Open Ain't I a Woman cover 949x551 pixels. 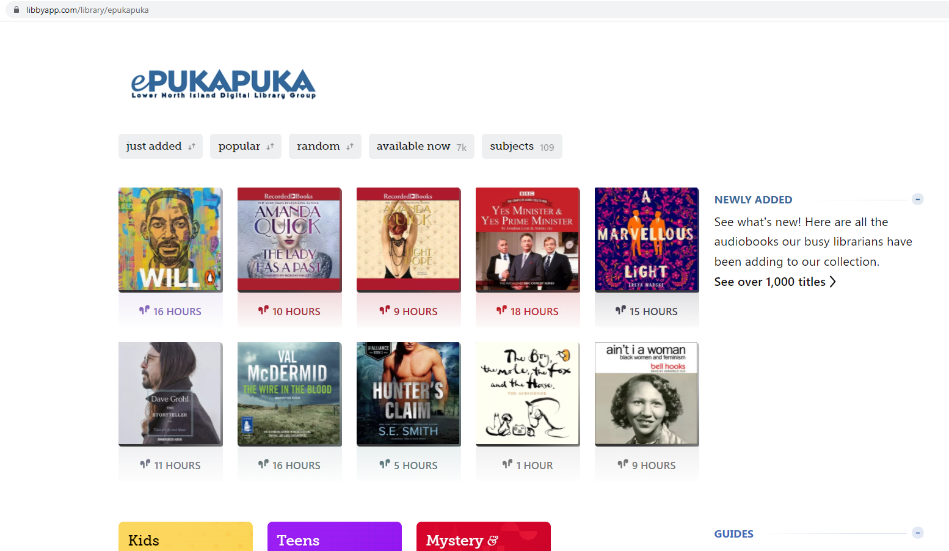pos(647,394)
